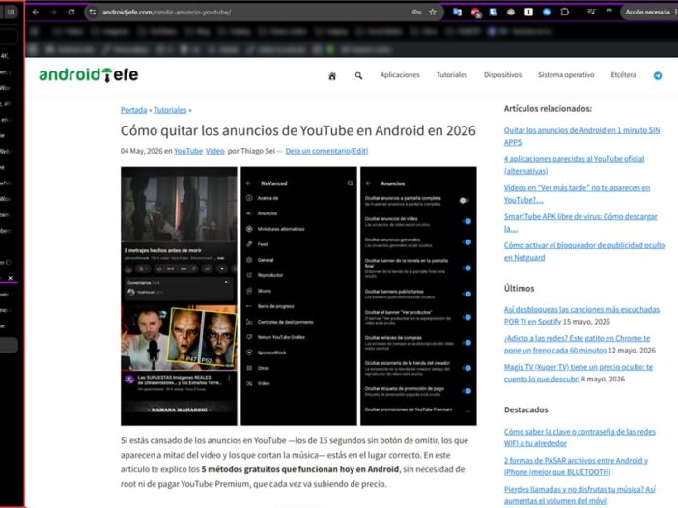Open the red extension icon with badge
The width and height of the screenshot is (678, 508).
(x=475, y=13)
